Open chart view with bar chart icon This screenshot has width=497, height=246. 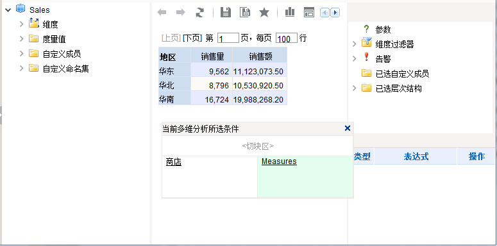pyautogui.click(x=290, y=13)
